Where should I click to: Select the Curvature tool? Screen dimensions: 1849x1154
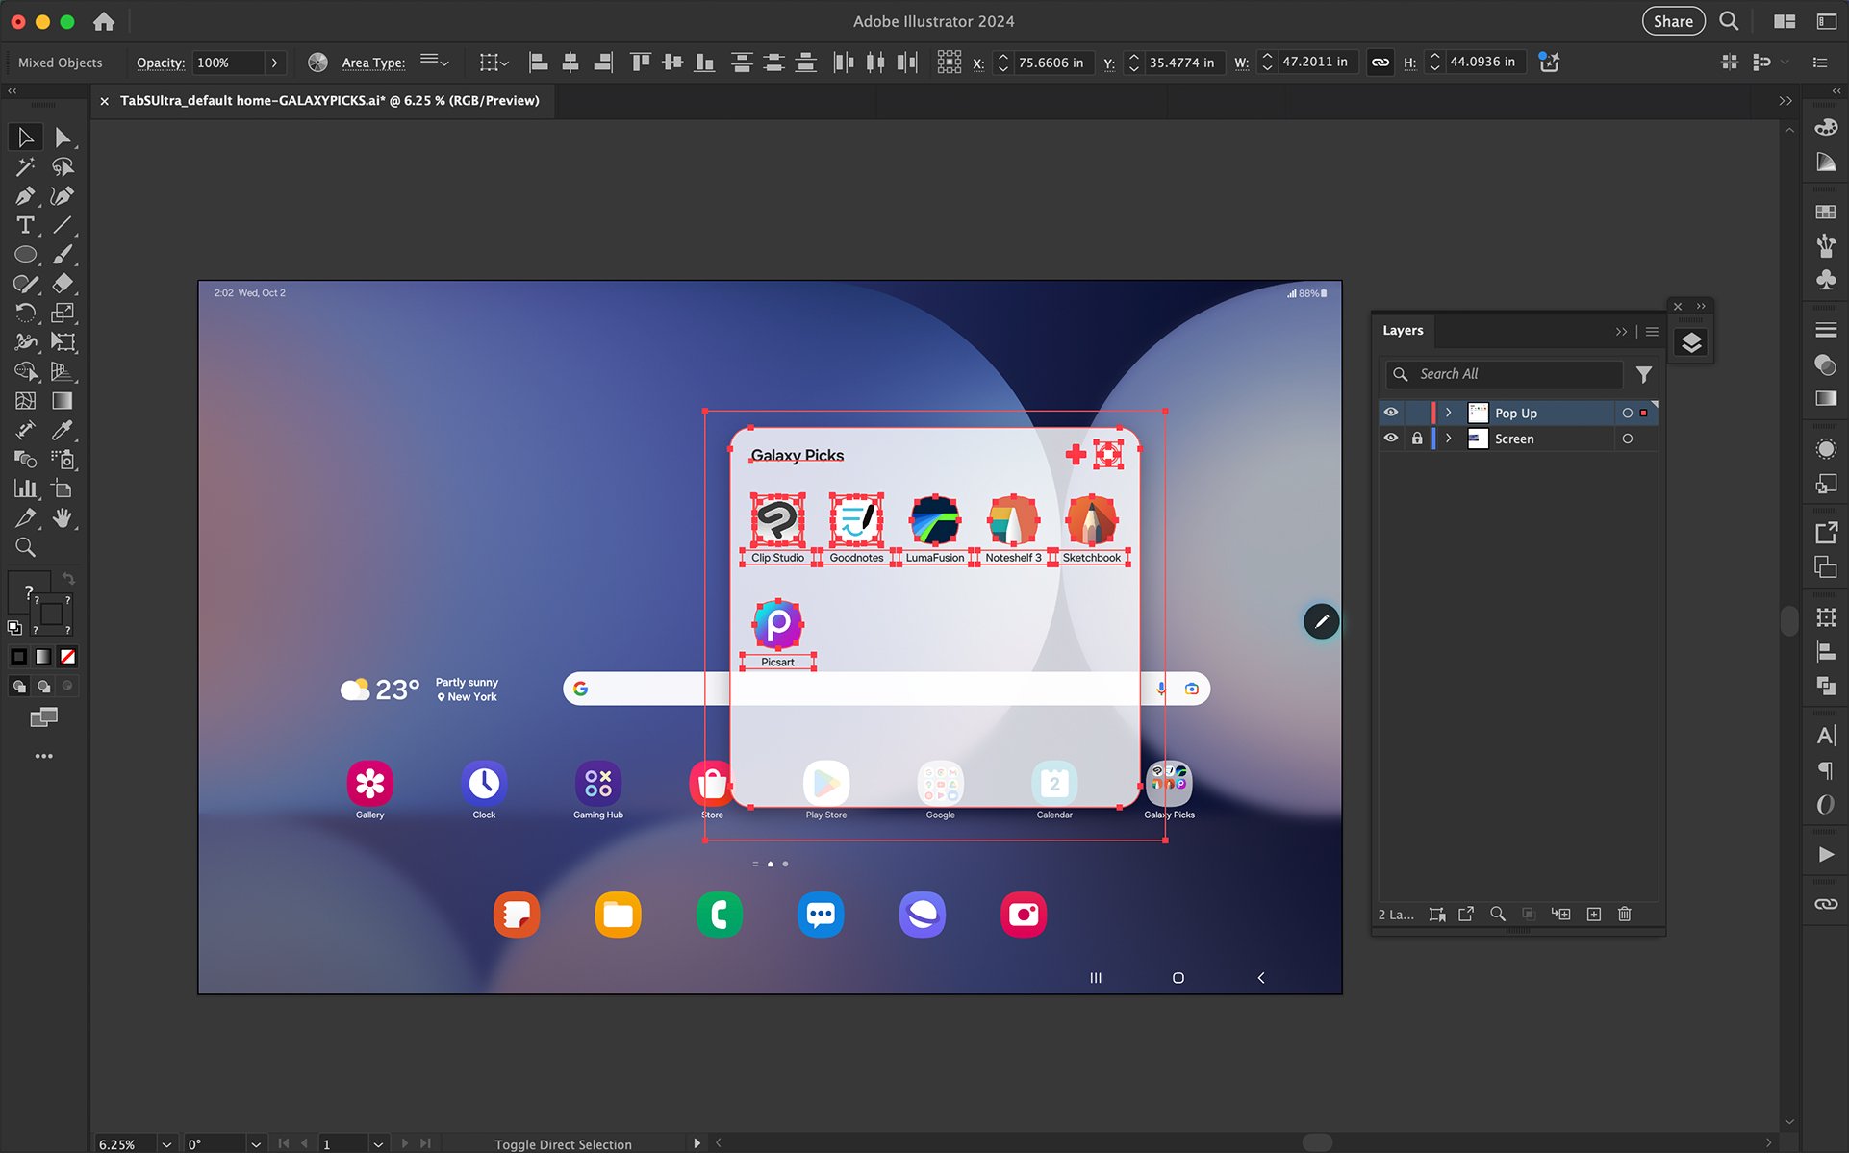[63, 196]
